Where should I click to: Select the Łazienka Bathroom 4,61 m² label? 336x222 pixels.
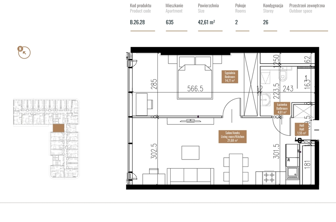tap(282, 108)
